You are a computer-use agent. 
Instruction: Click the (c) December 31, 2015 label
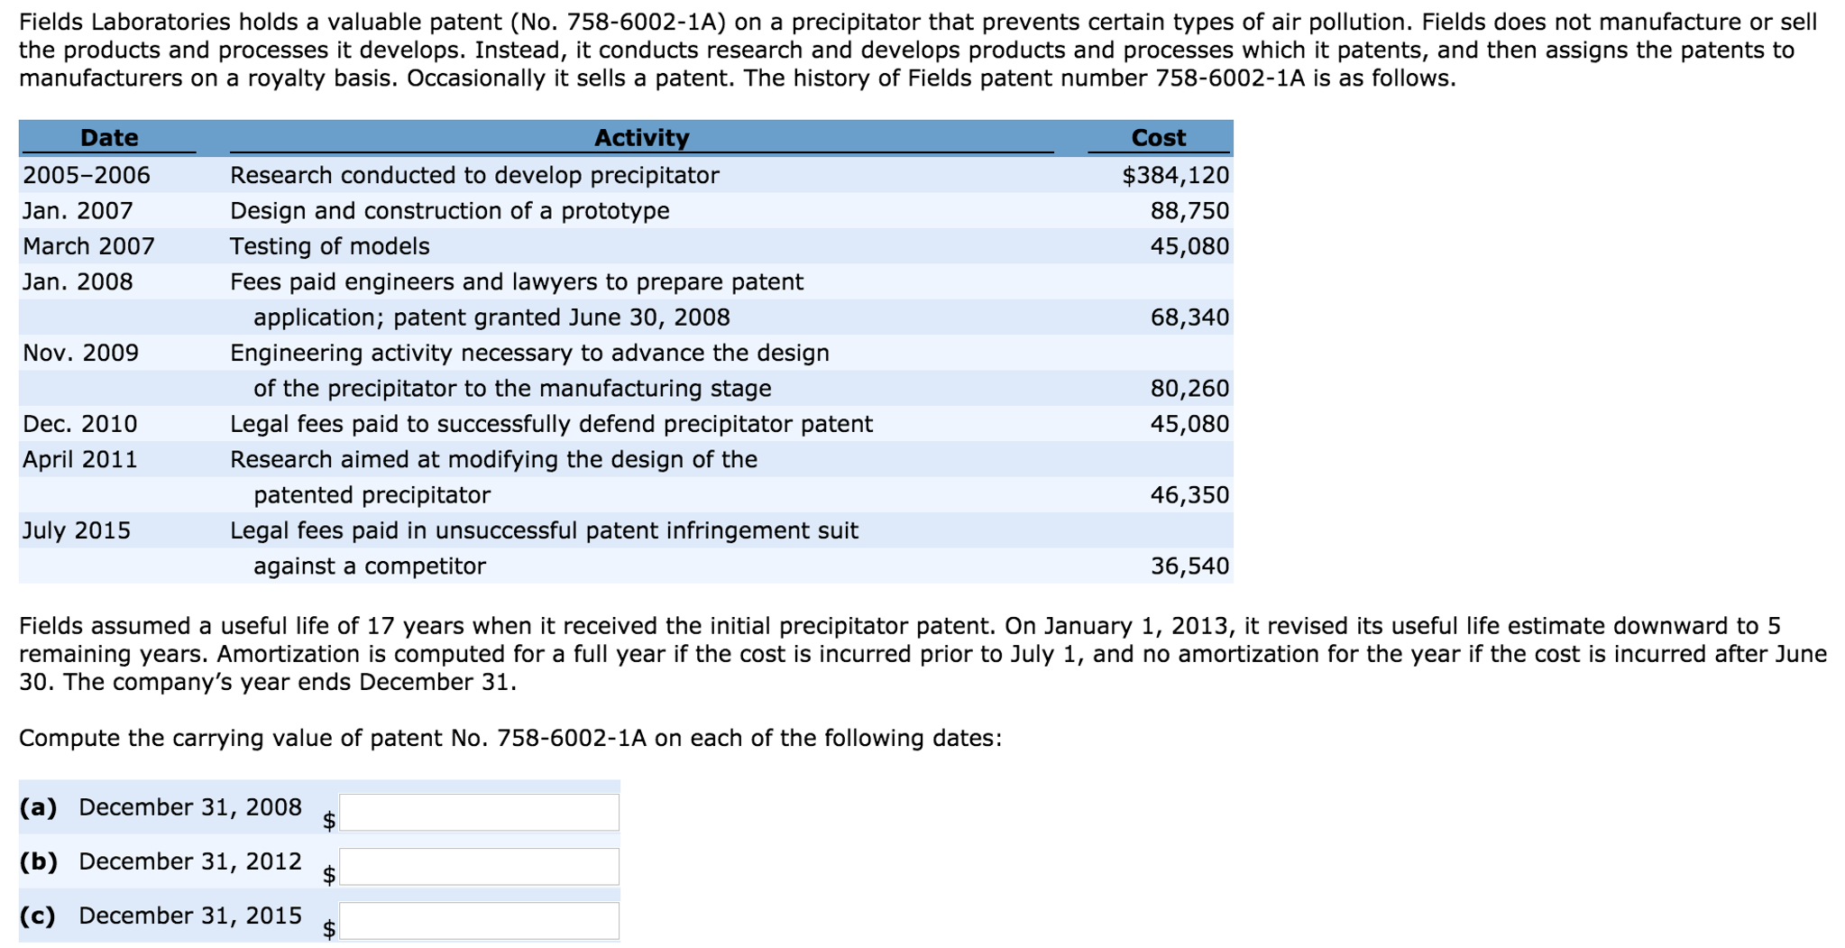tap(161, 916)
